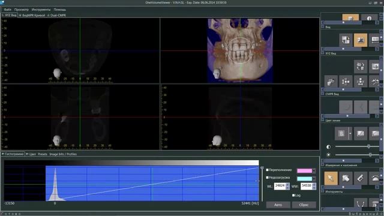Adjust the brightness slider handle
The image size is (384, 216).
pyautogui.click(x=370, y=155)
